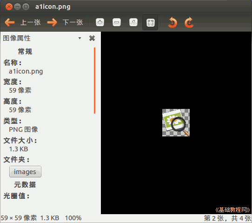Image resolution: width=252 pixels, height=223 pixels.
Task: Zoom out with the minus icon
Action: pyautogui.click(x=117, y=22)
